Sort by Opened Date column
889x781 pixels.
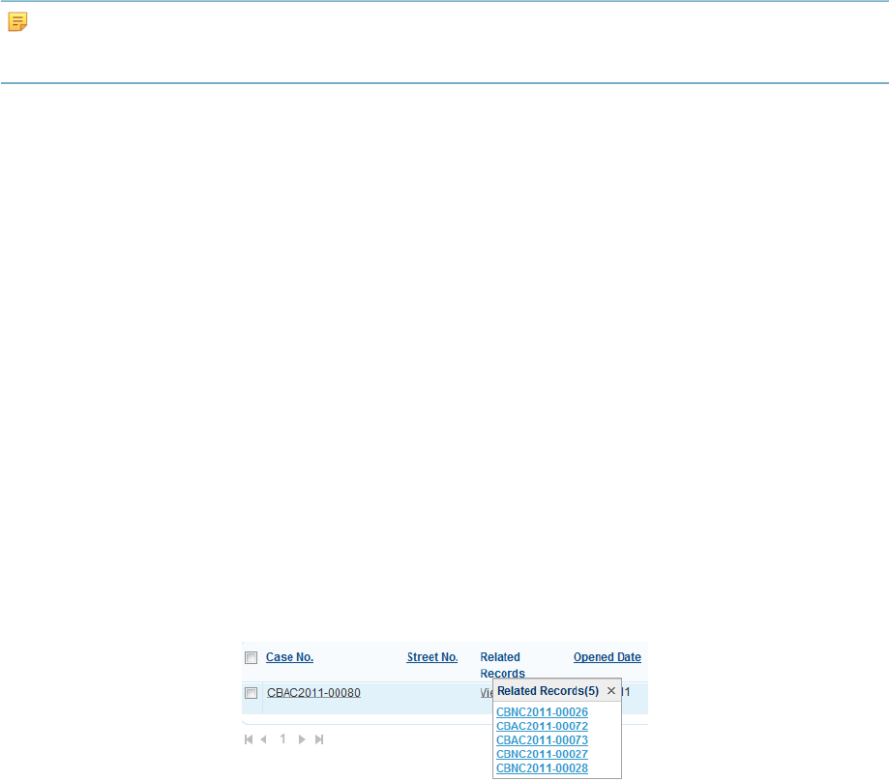click(x=607, y=657)
